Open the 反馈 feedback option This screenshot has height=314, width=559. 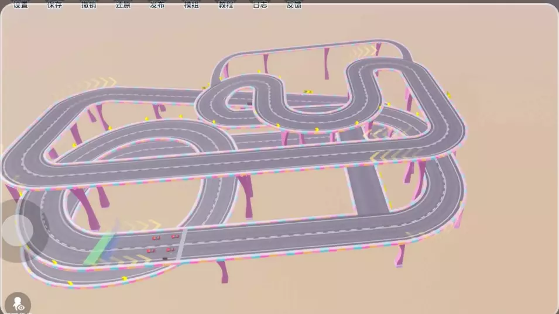tap(294, 5)
